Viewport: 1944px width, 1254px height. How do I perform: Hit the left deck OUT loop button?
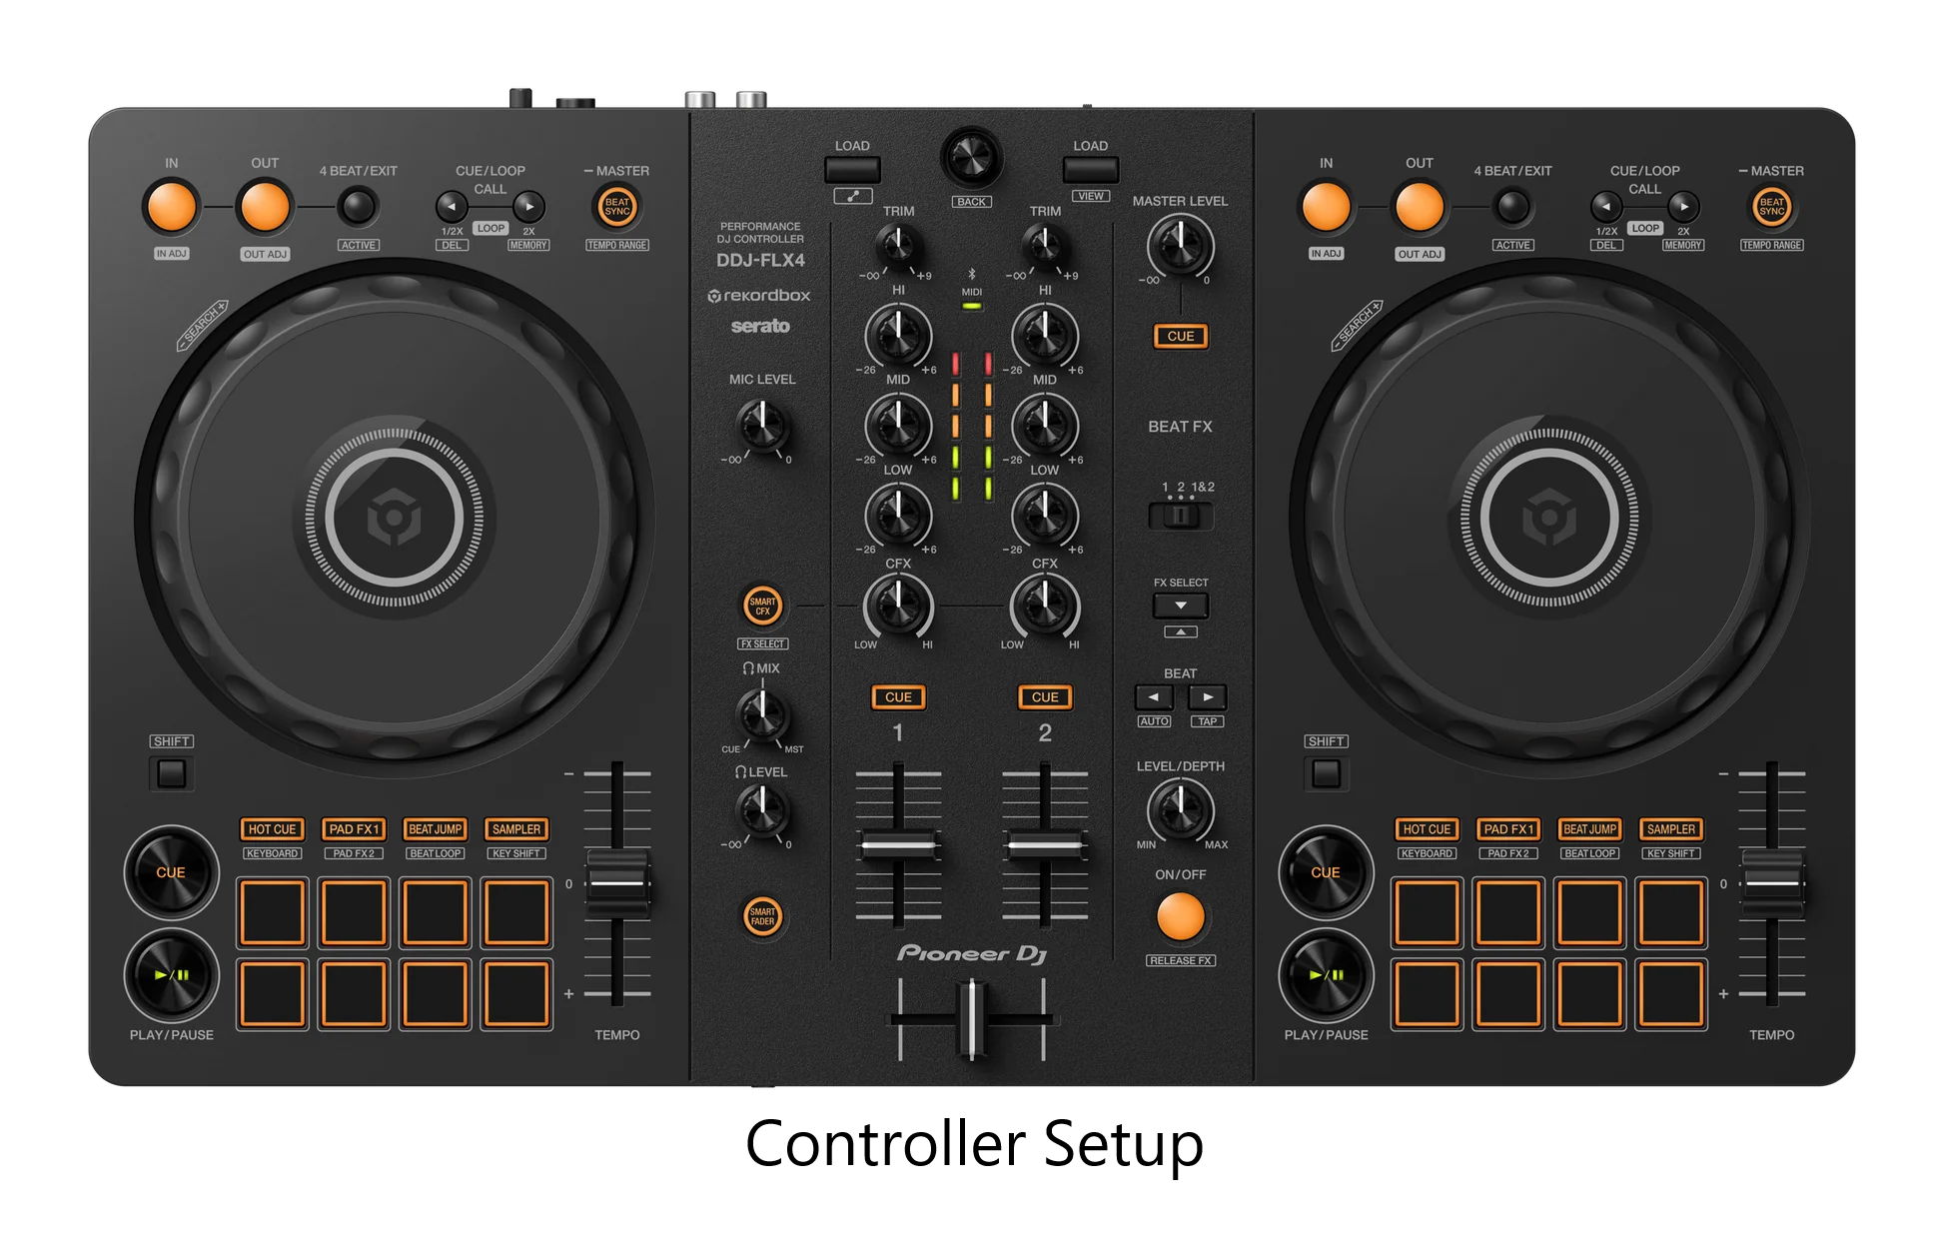tap(265, 207)
